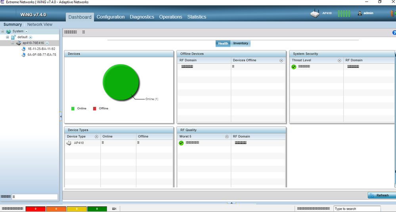The height and width of the screenshot is (212, 396).
Task: Collapse the default domain node
Action: (x=7, y=37)
